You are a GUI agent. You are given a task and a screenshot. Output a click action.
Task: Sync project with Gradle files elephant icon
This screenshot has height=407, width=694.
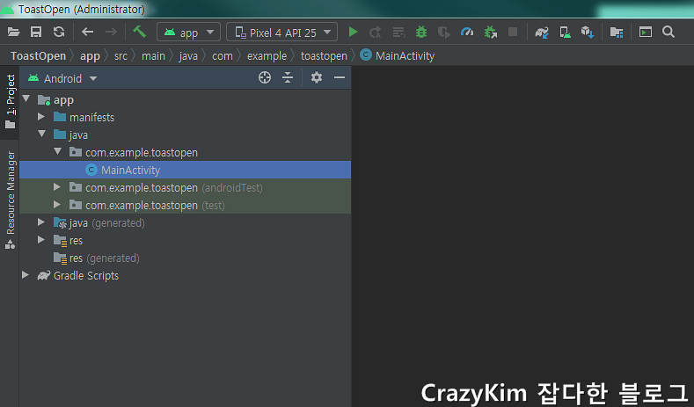tap(542, 32)
